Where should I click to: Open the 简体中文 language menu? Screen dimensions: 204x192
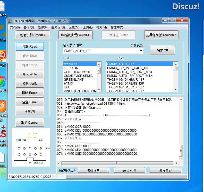pyautogui.click(x=117, y=28)
